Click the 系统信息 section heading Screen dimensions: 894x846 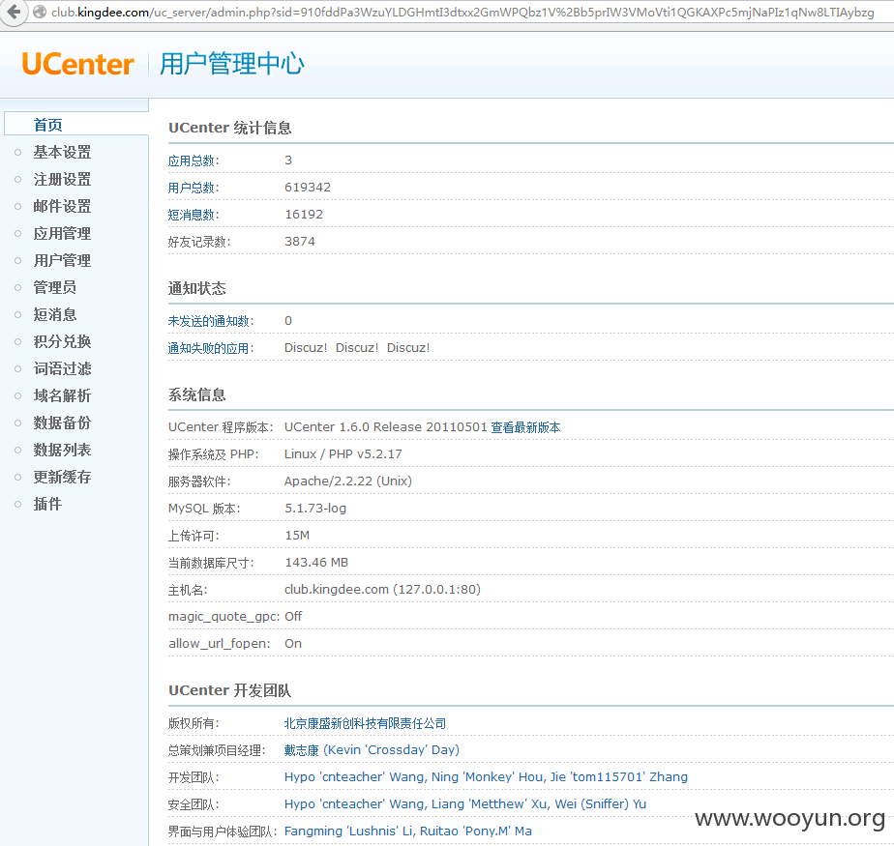pyautogui.click(x=196, y=394)
